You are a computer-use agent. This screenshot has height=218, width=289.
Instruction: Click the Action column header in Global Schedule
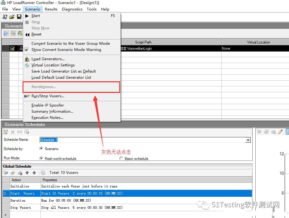pyautogui.click(x=25, y=180)
